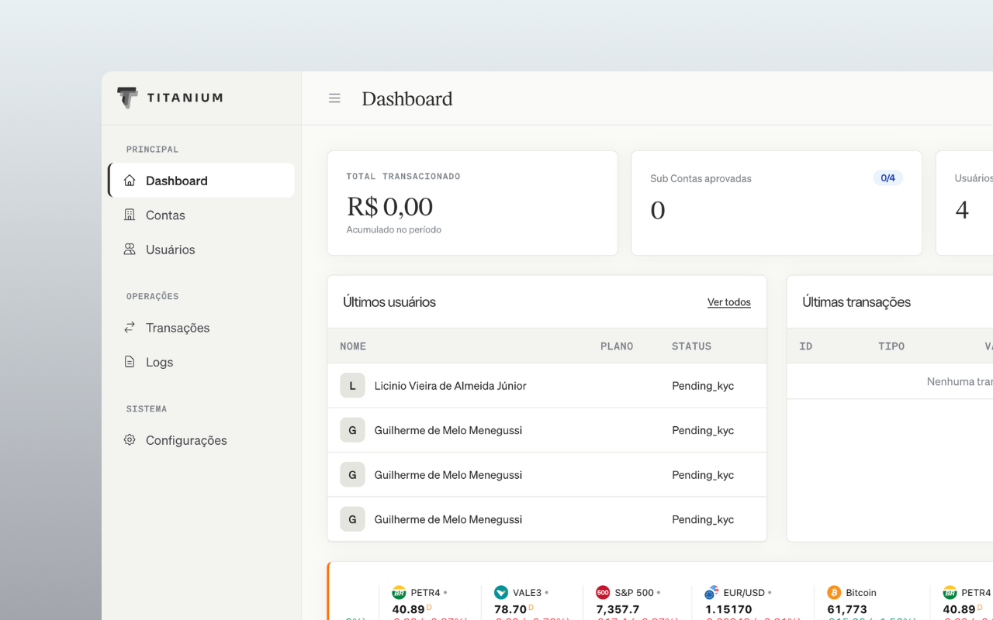The image size is (993, 620).
Task: Click the VALE3 price 78.70
Action: (x=510, y=609)
